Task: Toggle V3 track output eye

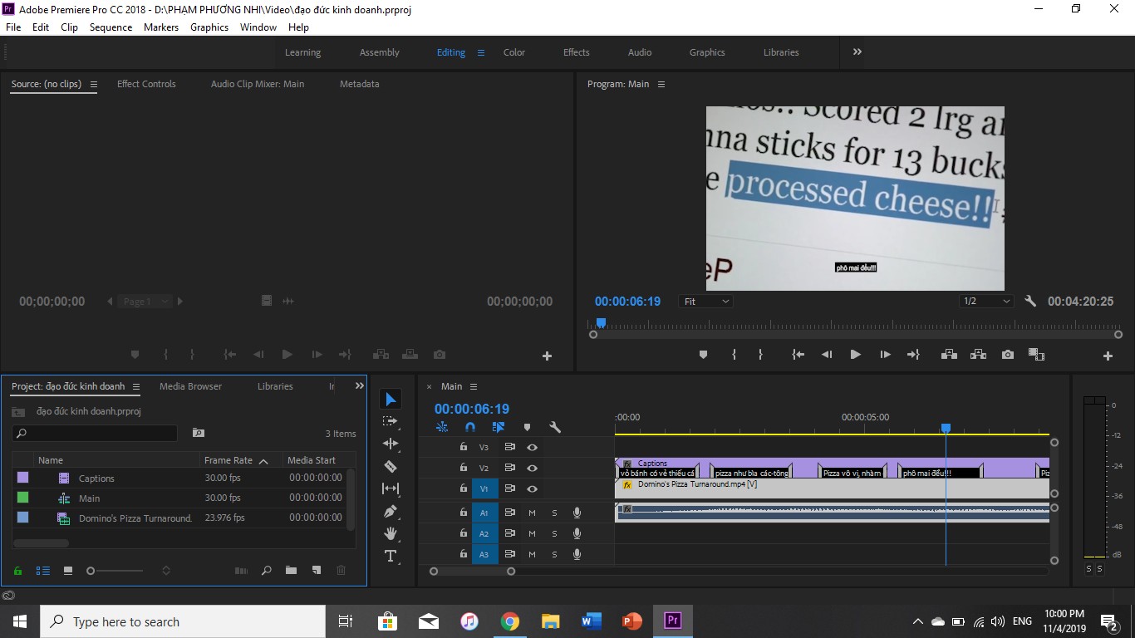Action: (x=533, y=447)
